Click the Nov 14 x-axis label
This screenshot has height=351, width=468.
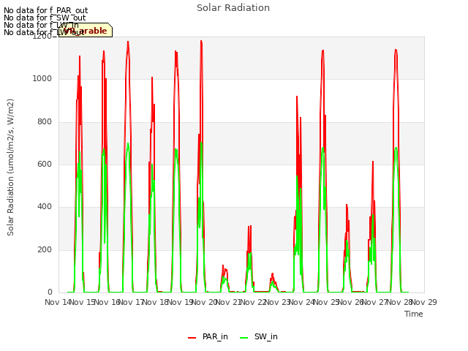click(x=57, y=302)
